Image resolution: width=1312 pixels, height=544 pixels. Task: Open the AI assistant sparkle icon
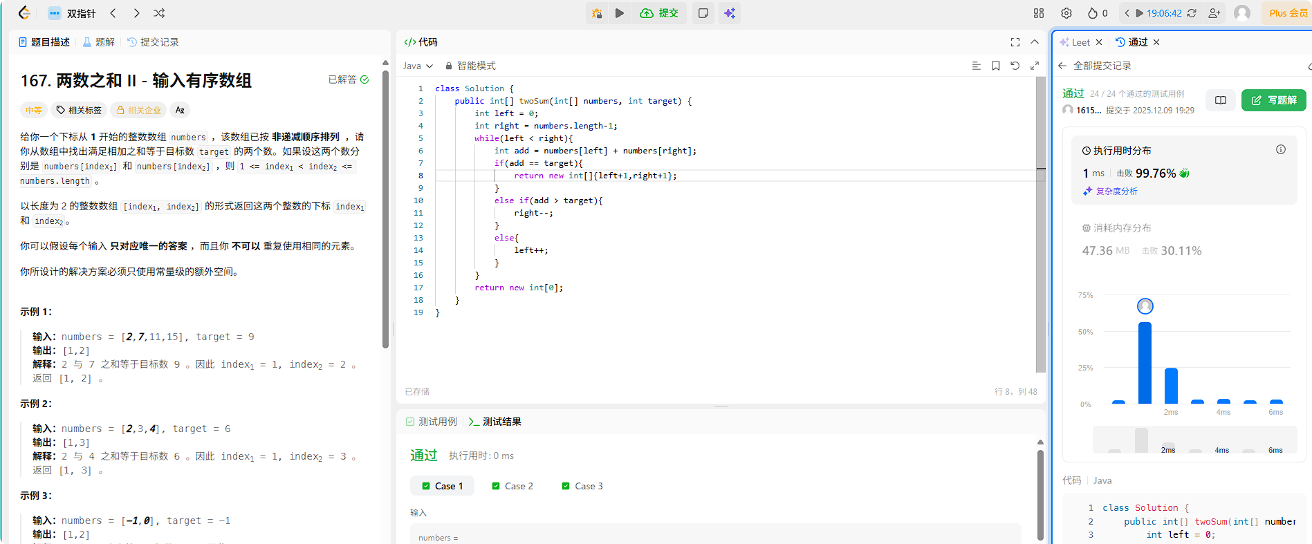tap(730, 13)
